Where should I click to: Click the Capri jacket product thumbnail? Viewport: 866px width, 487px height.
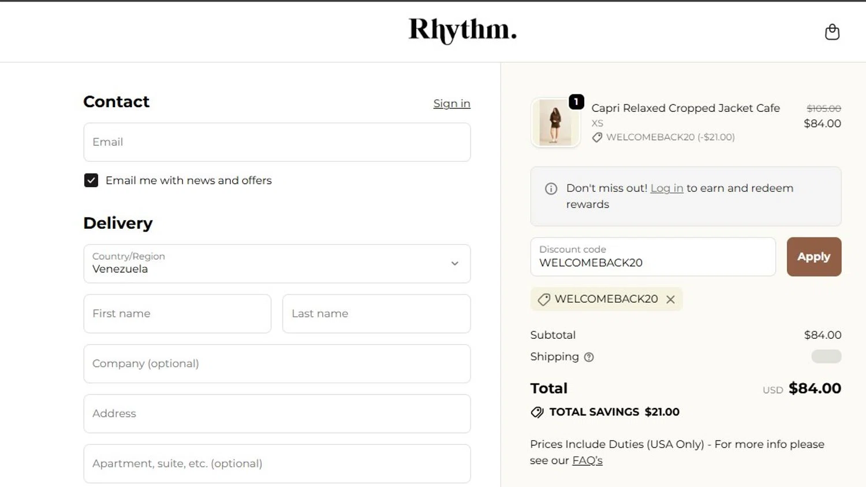[555, 122]
